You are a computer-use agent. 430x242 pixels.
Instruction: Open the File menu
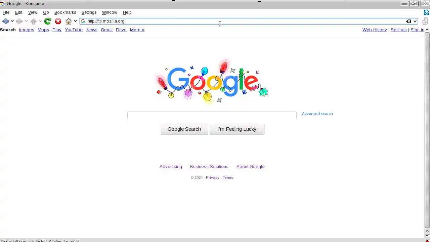[x=6, y=12]
